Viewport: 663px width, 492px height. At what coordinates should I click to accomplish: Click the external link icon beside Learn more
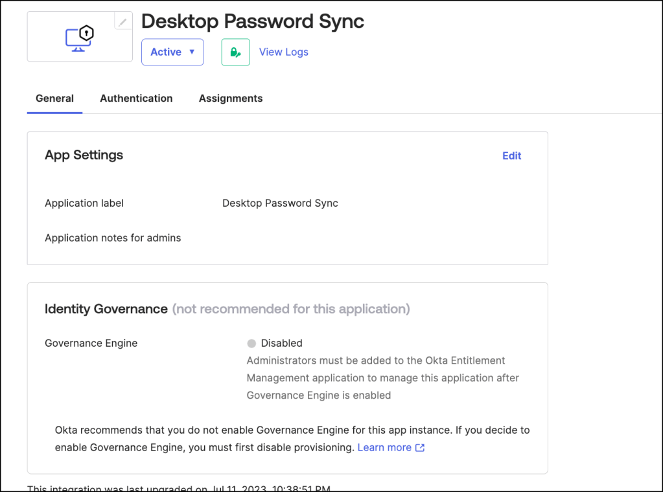[420, 447]
